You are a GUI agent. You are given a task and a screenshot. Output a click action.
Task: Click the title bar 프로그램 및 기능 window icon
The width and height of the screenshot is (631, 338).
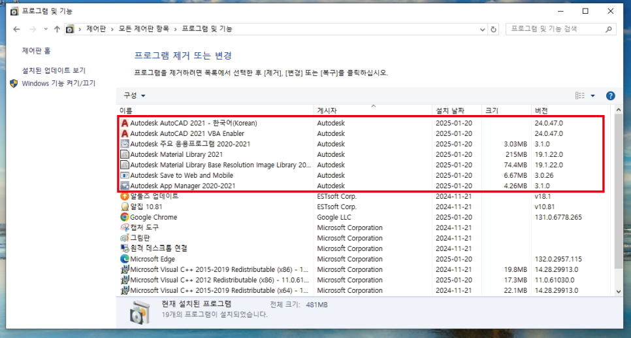(14, 11)
